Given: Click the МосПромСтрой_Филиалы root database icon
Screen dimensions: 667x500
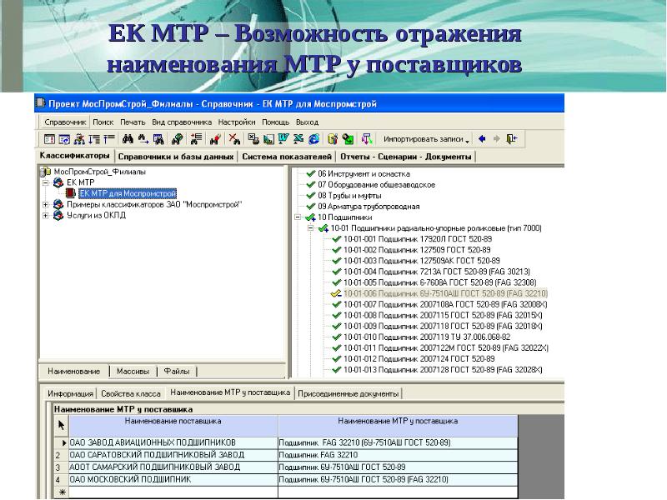Looking at the screenshot, I should [47, 171].
